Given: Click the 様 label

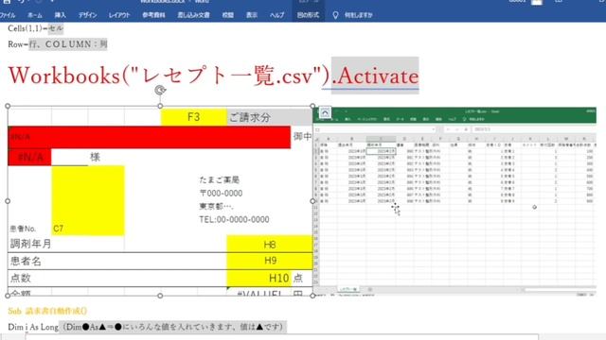Looking at the screenshot, I should [95, 157].
